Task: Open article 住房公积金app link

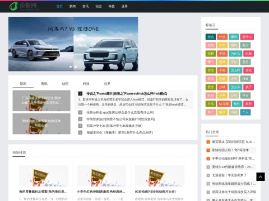Action: click(x=120, y=112)
